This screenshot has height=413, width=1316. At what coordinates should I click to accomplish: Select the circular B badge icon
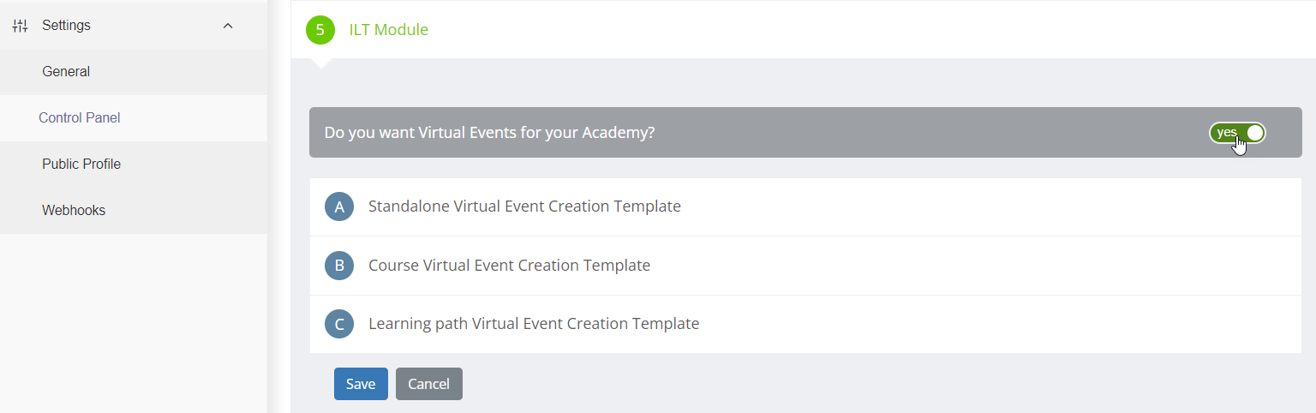tap(339, 266)
